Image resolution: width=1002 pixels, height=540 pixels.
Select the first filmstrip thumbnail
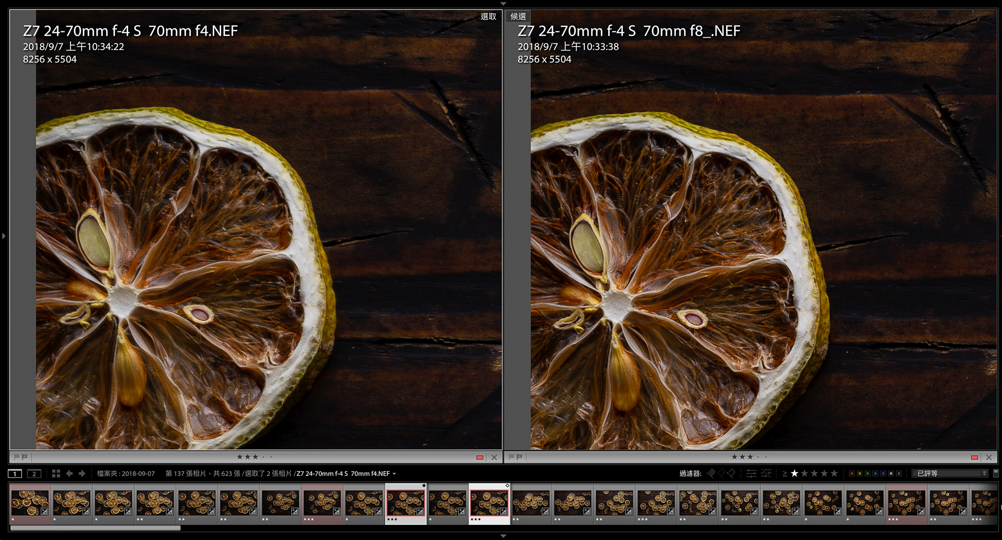(30, 503)
